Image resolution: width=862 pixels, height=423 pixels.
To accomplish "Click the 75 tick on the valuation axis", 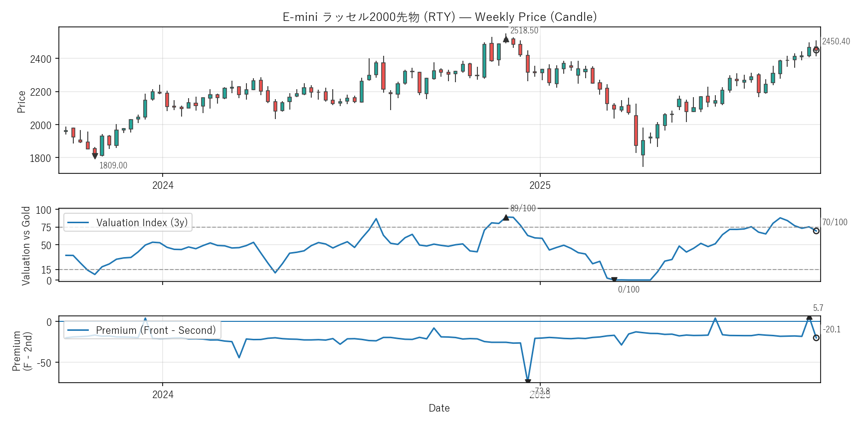I will [46, 228].
